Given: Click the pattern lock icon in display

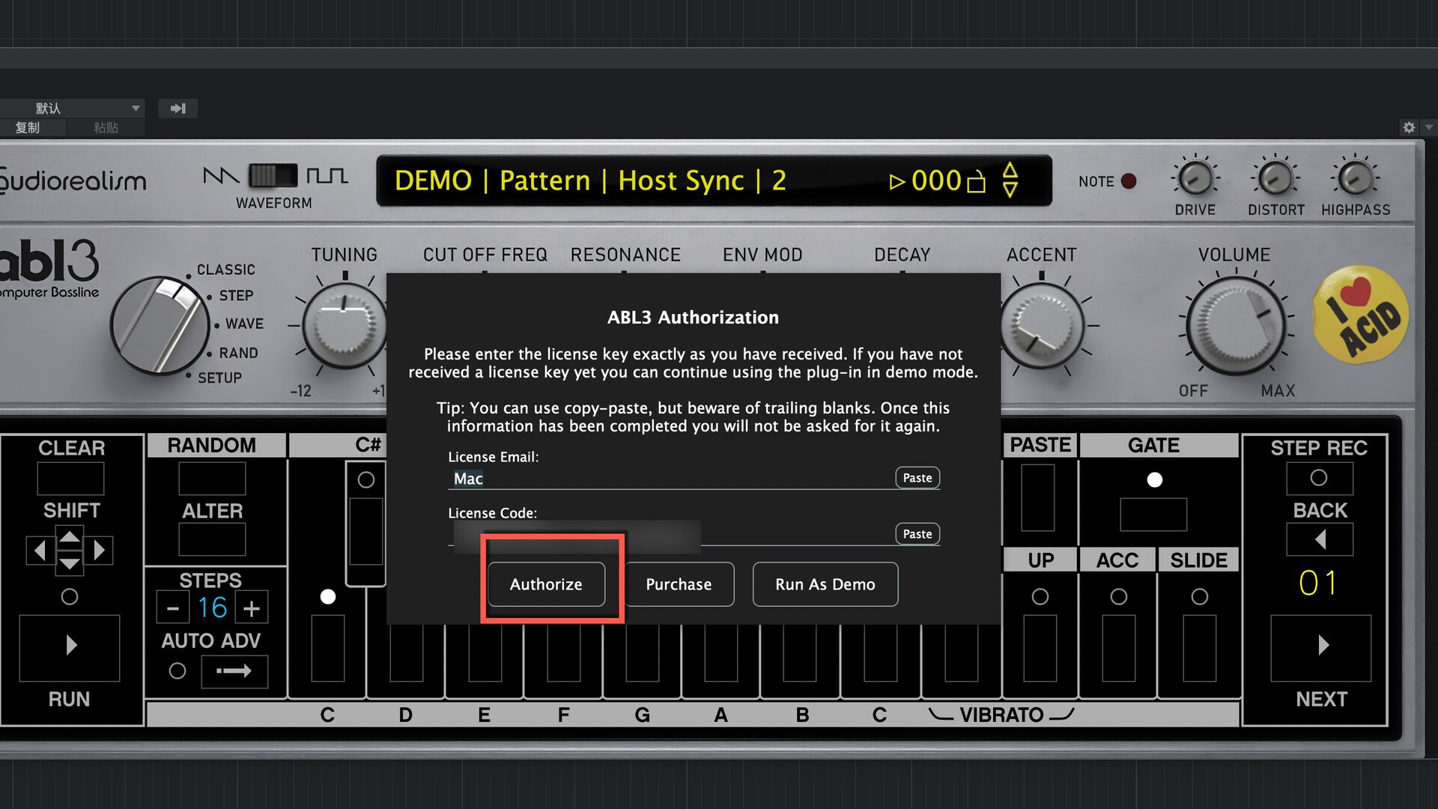Looking at the screenshot, I should tap(976, 182).
